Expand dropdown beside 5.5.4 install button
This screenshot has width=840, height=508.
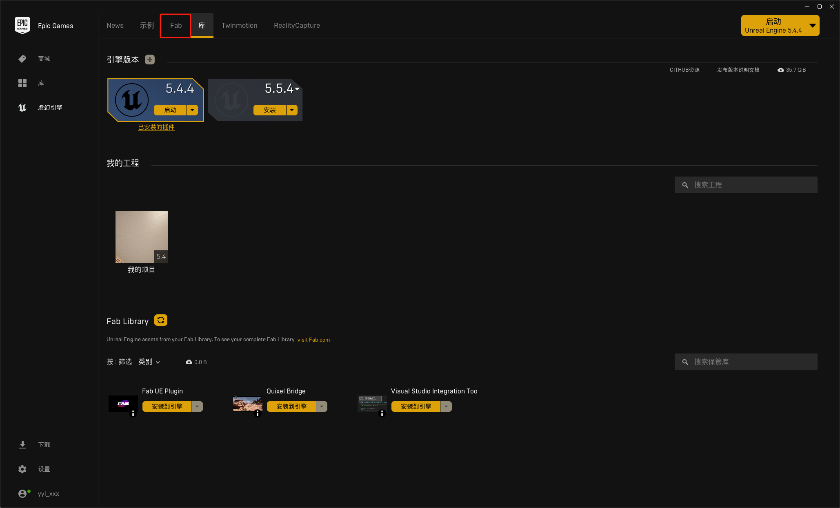[292, 110]
